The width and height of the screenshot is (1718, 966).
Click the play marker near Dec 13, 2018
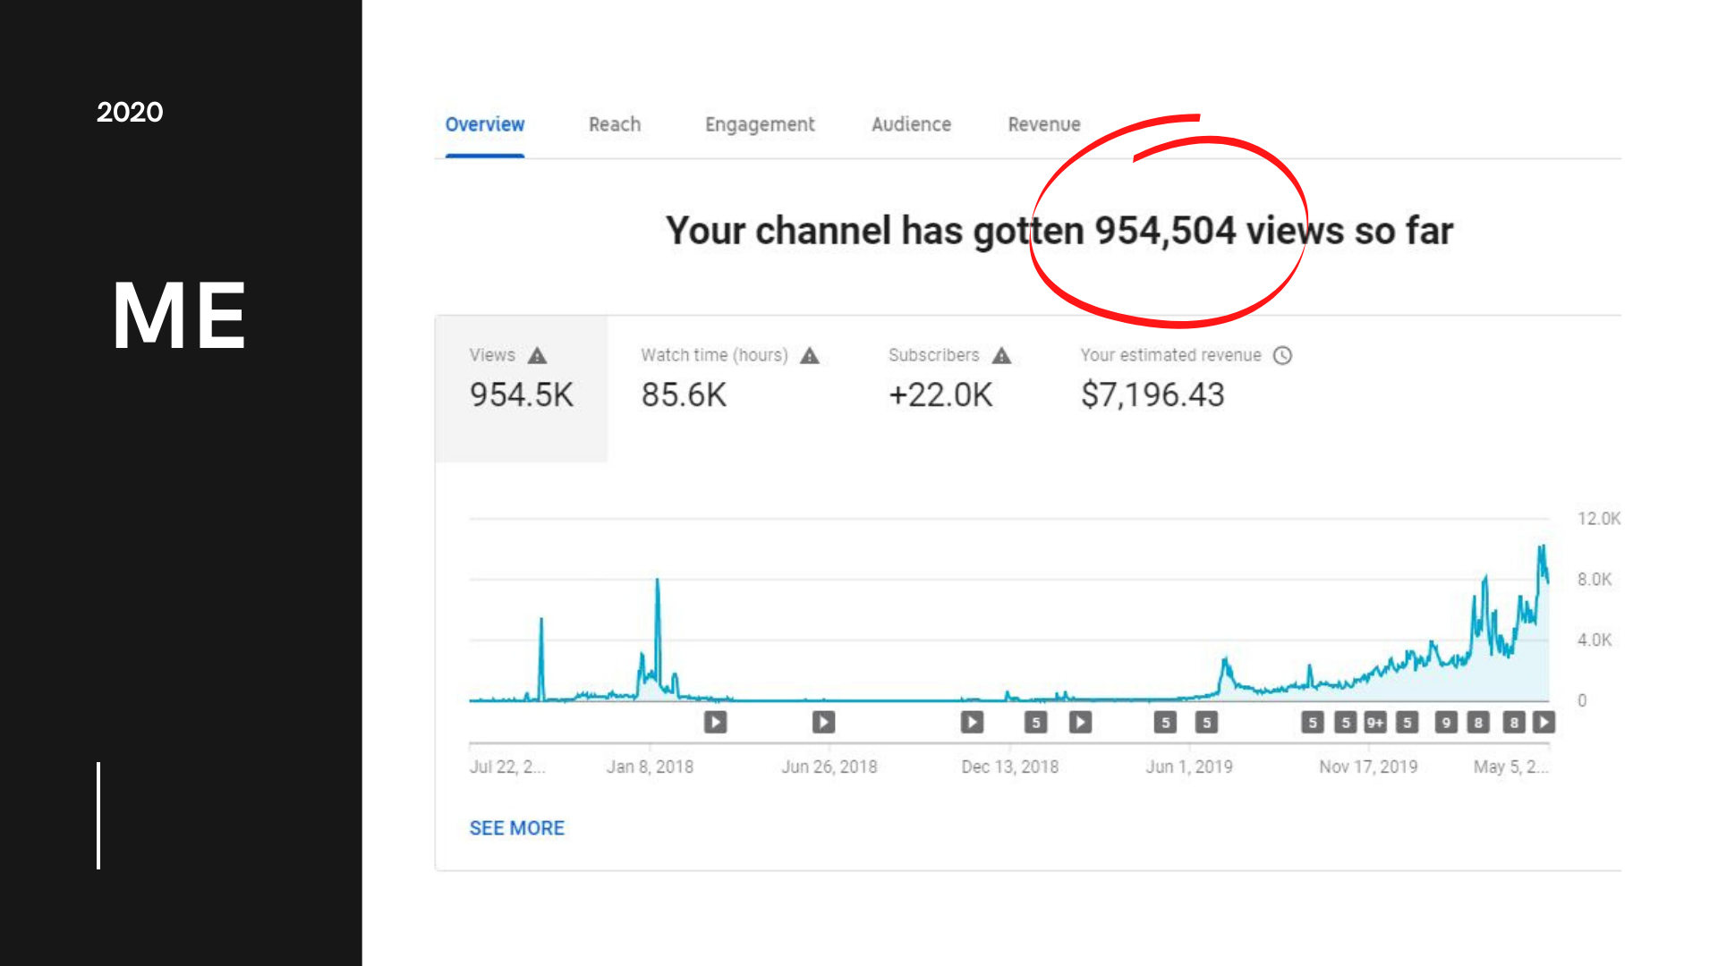click(972, 722)
